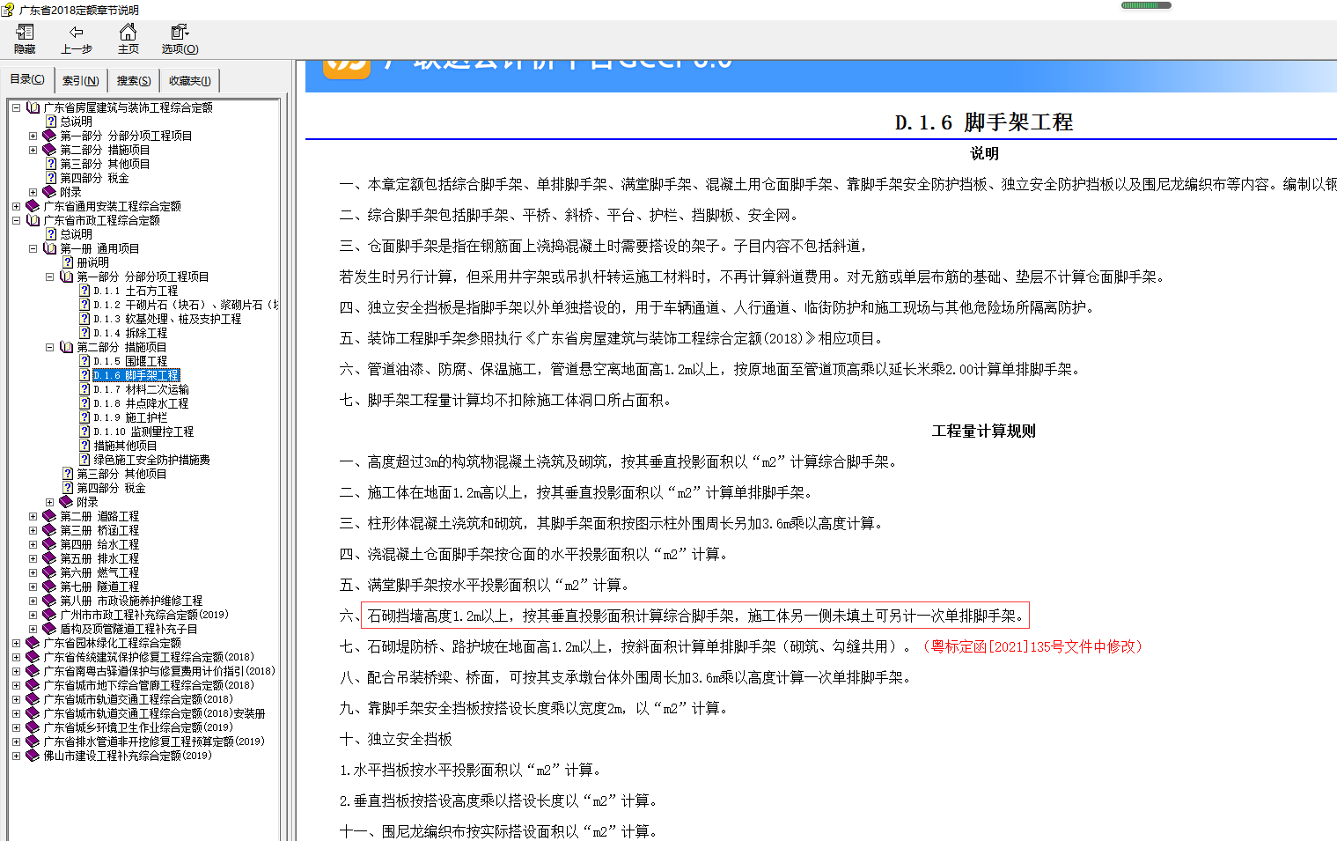Image resolution: width=1337 pixels, height=841 pixels.
Task: Expand the 第六册 燃气工程 node
Action: 33,572
